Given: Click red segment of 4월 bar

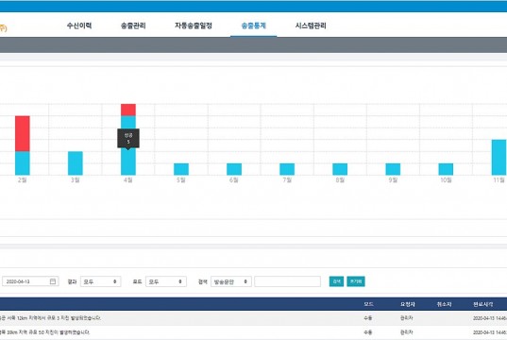Looking at the screenshot, I should click(128, 110).
